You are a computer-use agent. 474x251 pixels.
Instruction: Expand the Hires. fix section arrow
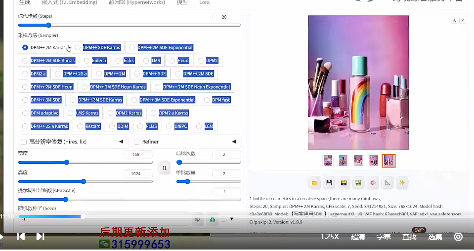click(121, 142)
